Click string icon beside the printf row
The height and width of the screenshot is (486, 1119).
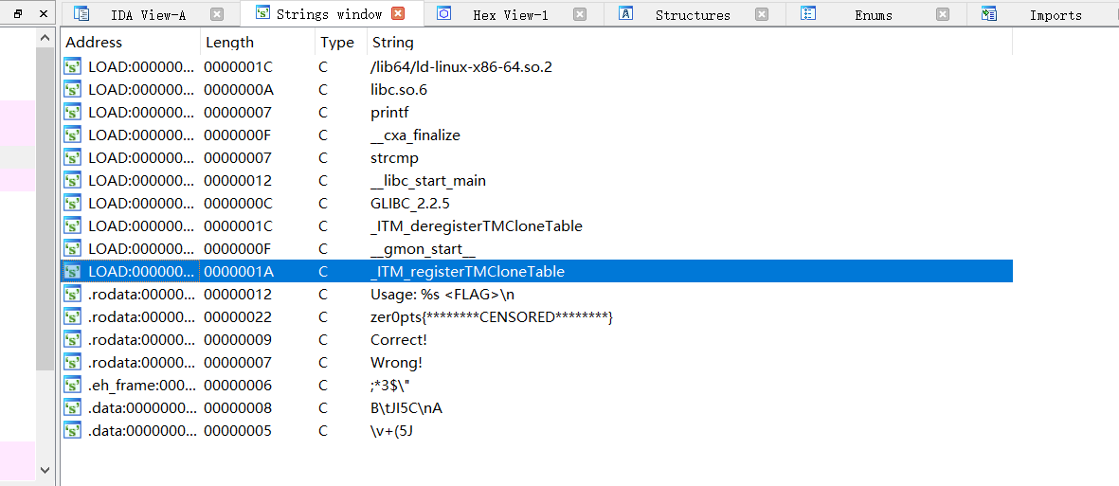(73, 113)
